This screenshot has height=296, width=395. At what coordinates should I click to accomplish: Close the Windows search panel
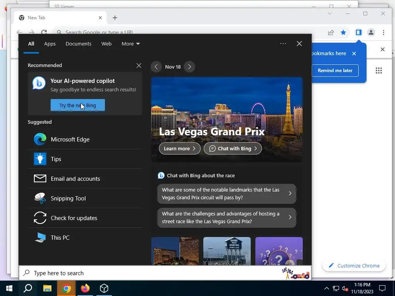(x=299, y=44)
